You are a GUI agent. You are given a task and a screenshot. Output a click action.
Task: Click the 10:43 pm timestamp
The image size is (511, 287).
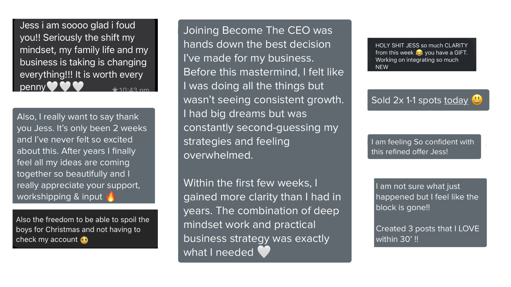click(134, 90)
